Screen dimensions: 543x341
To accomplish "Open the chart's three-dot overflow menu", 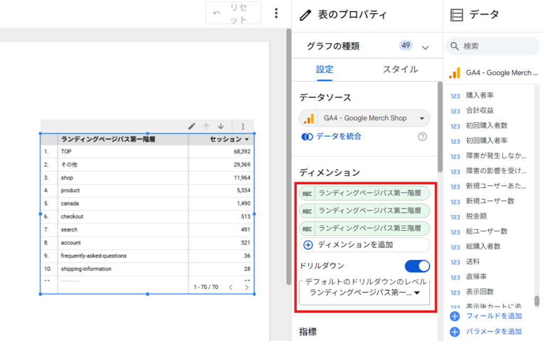I will click(x=243, y=126).
